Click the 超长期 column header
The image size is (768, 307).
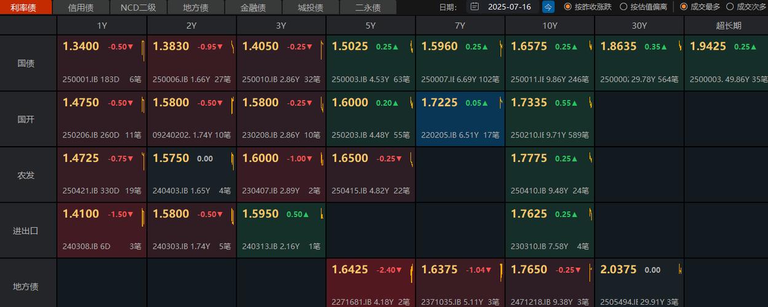728,26
